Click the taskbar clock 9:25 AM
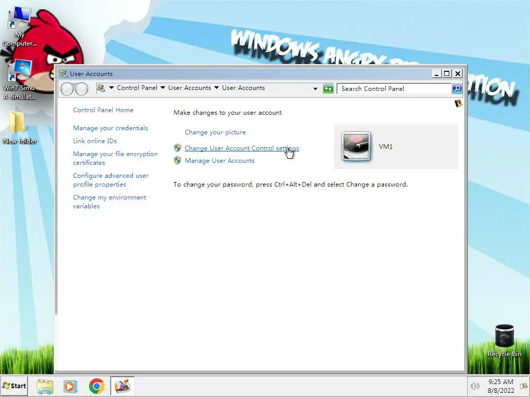Viewport: 530px width, 397px height. click(500, 382)
